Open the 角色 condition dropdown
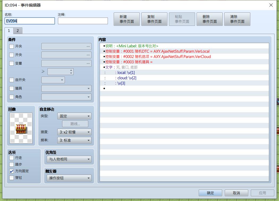This screenshot has height=201, width=279. (66, 97)
